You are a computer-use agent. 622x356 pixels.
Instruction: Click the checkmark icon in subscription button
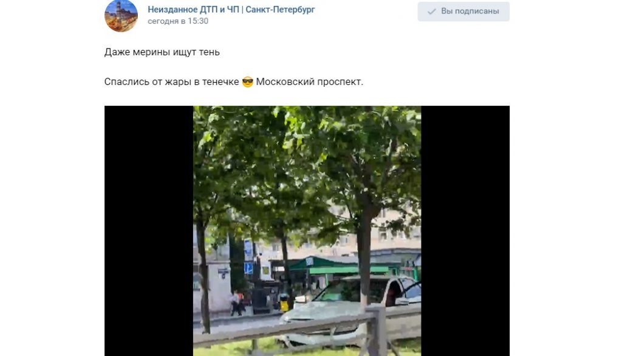click(432, 12)
